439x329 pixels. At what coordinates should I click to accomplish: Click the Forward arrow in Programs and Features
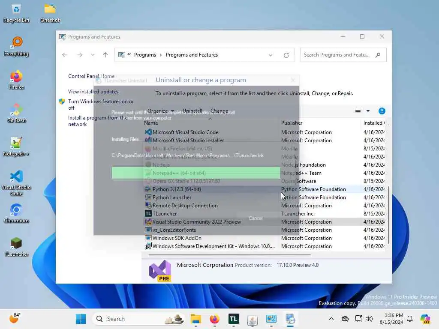click(80, 55)
